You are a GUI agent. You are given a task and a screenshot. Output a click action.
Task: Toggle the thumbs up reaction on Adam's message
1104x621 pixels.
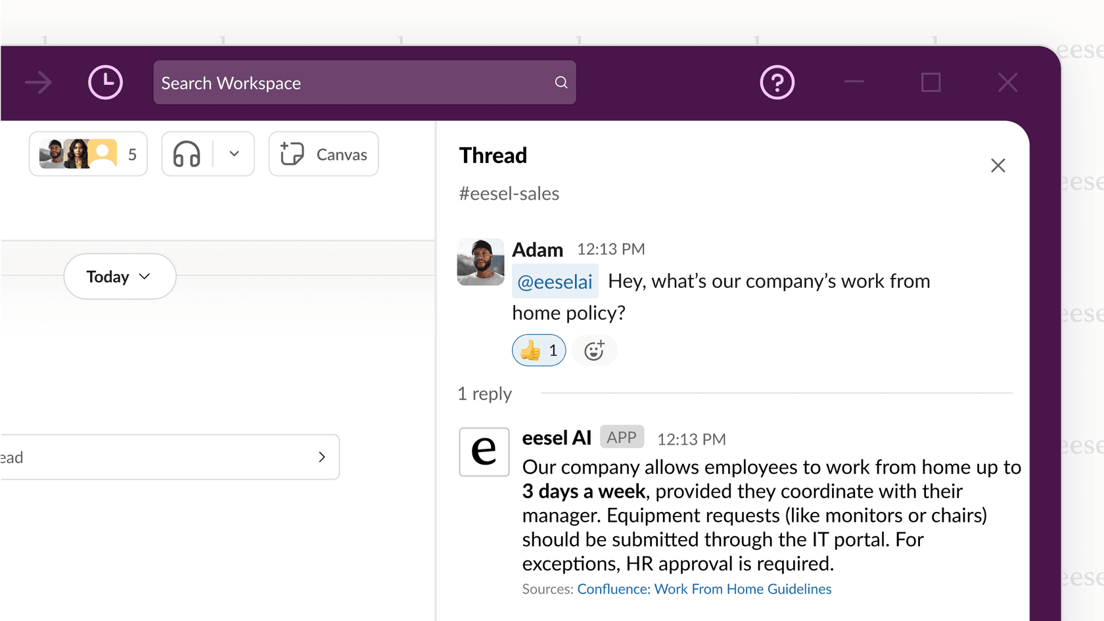[x=538, y=350]
